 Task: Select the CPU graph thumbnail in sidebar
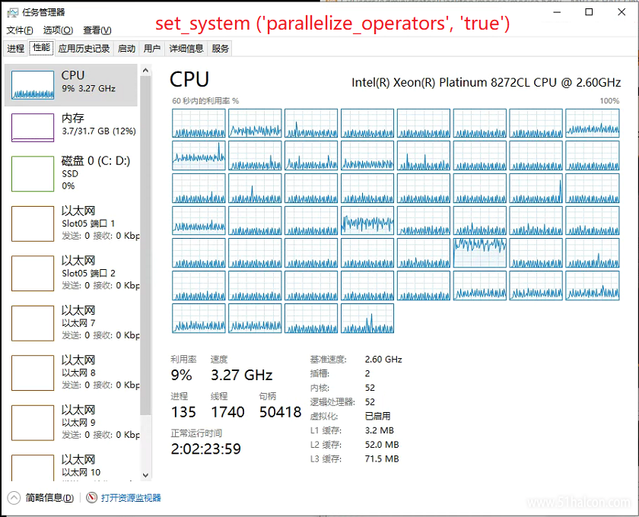tap(33, 84)
